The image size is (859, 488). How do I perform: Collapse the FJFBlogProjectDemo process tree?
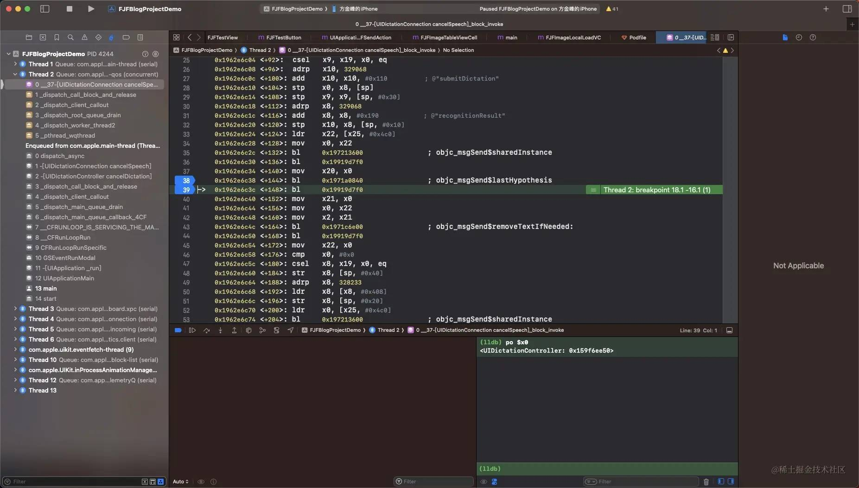point(8,54)
